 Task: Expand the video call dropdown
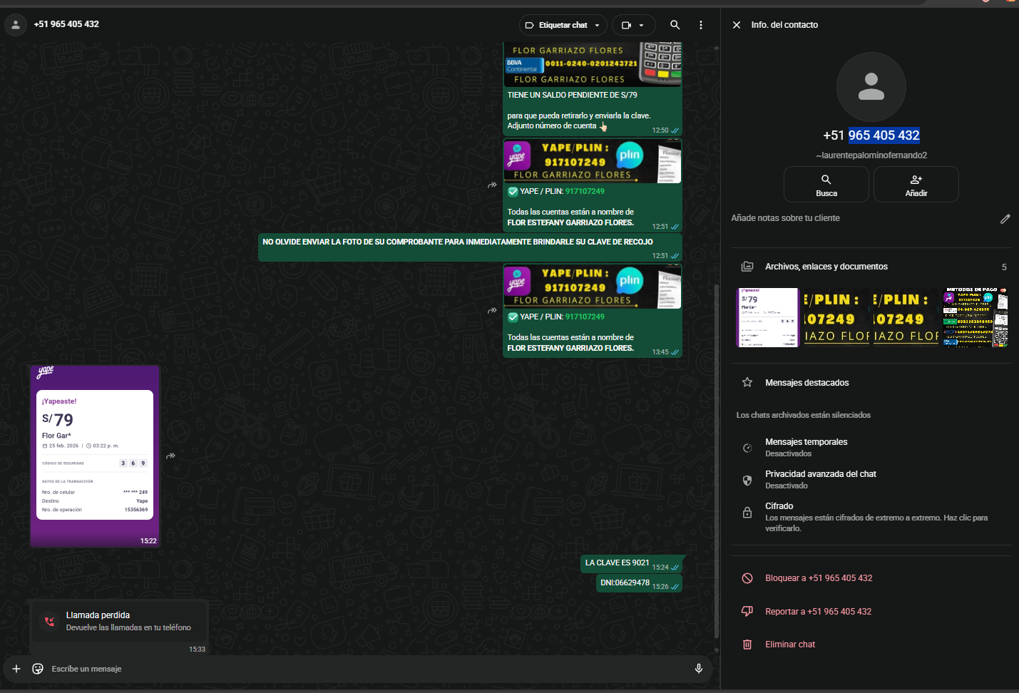(633, 25)
